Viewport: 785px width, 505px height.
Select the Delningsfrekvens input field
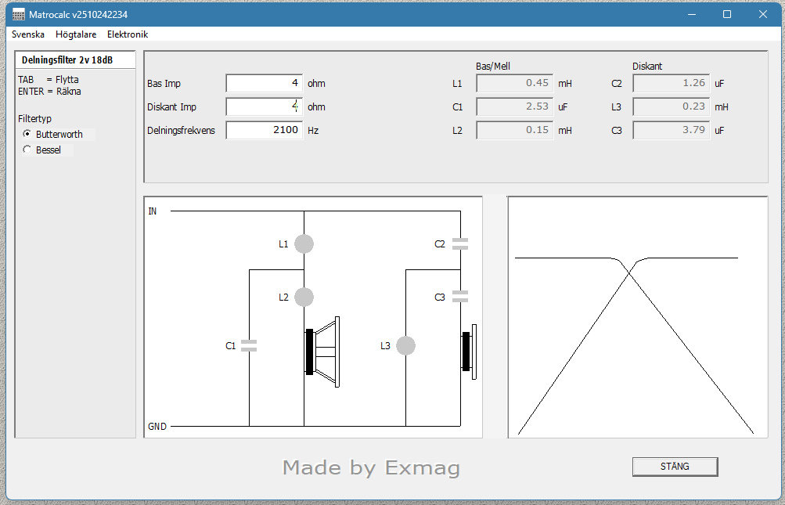(x=265, y=129)
